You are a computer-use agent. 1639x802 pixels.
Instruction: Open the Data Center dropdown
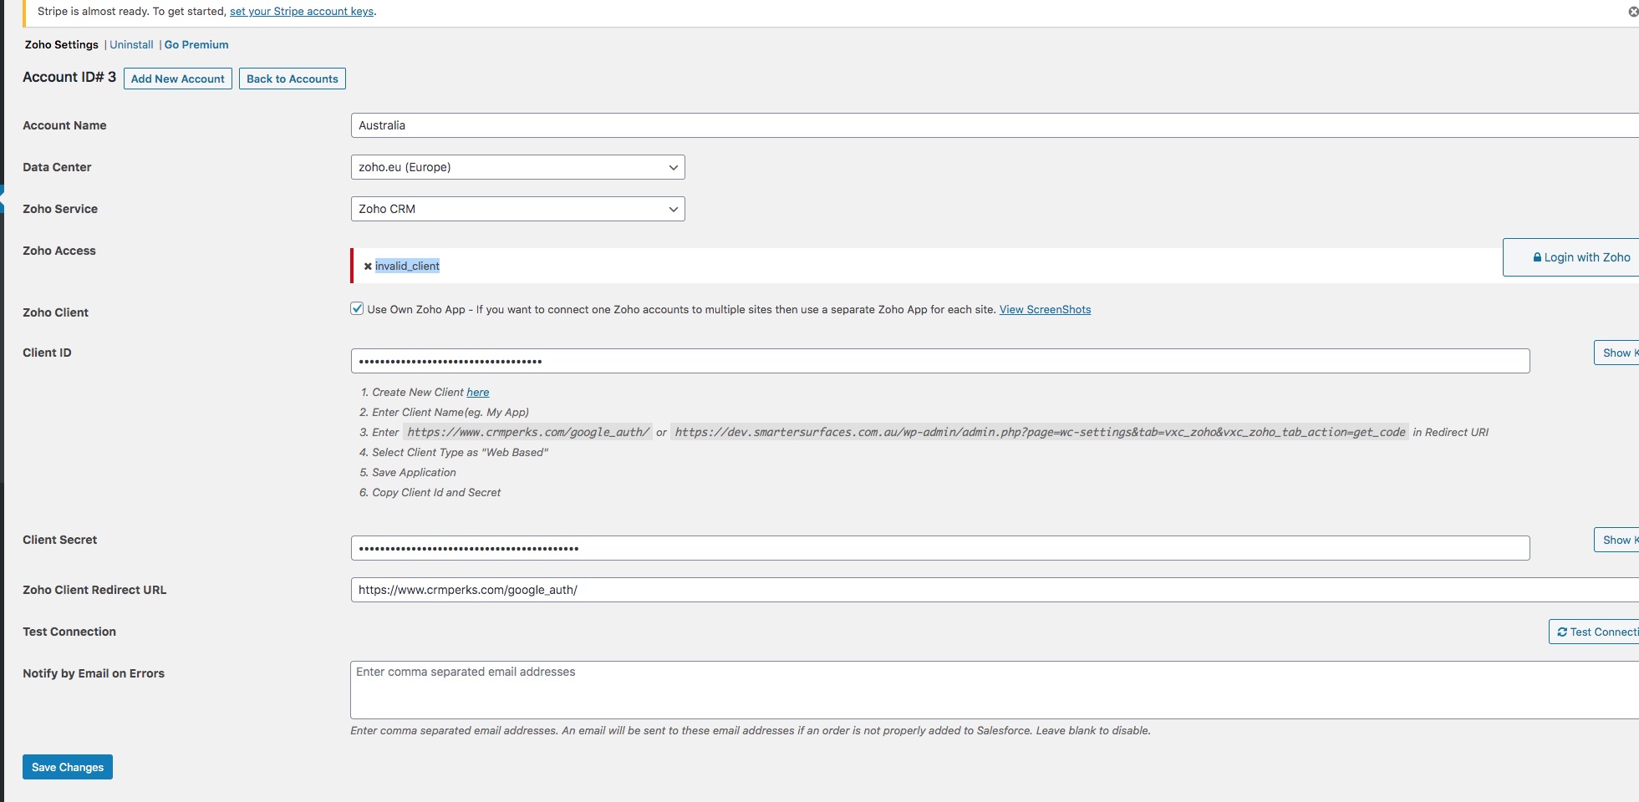click(517, 167)
